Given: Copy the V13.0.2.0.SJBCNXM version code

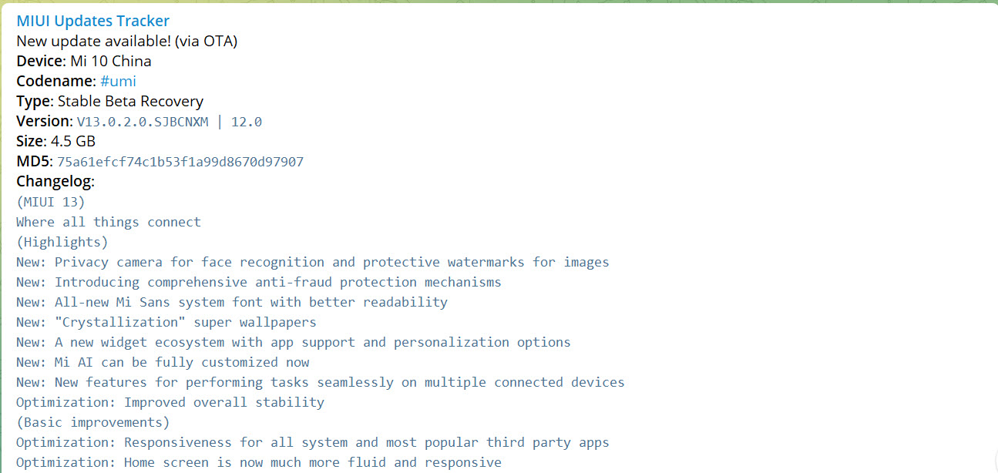Looking at the screenshot, I should pos(143,122).
